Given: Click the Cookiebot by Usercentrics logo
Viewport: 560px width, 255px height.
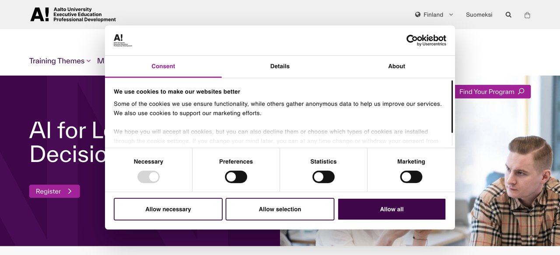Looking at the screenshot, I should click(426, 40).
